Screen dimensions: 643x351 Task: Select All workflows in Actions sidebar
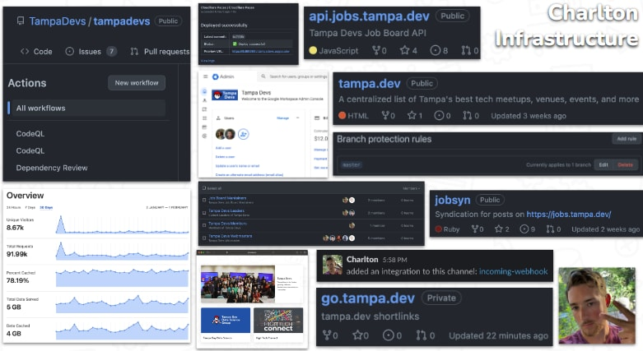coord(41,108)
